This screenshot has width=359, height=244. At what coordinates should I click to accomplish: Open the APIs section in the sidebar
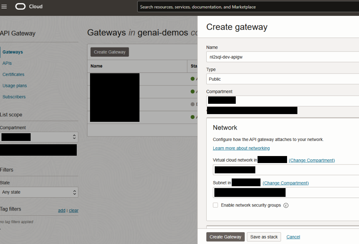click(x=8, y=63)
